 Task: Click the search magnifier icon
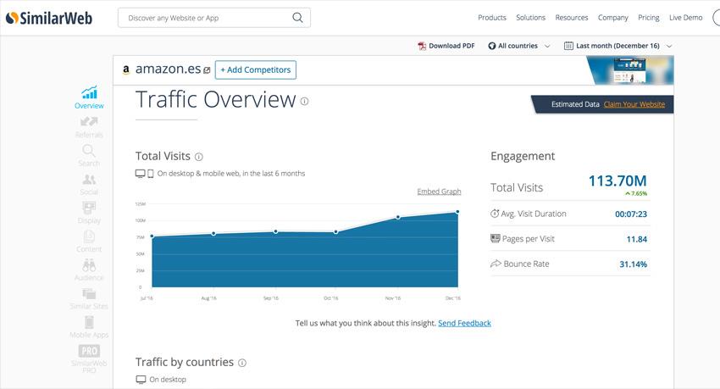pyautogui.click(x=297, y=18)
